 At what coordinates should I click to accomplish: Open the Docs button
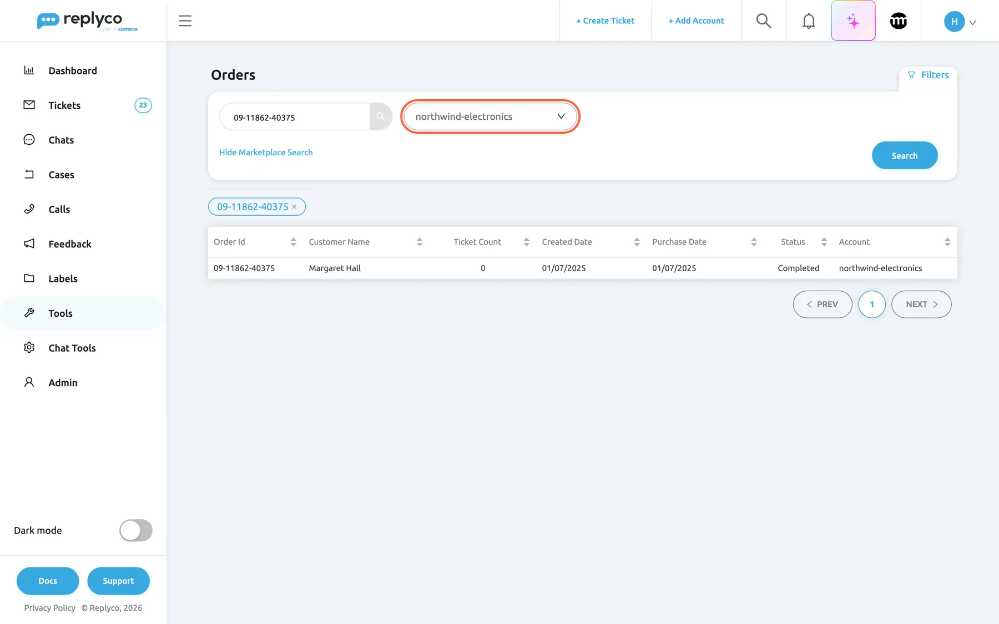[x=48, y=581]
